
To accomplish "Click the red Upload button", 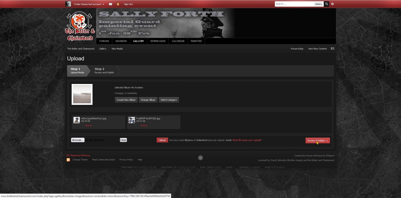I will pos(162,140).
